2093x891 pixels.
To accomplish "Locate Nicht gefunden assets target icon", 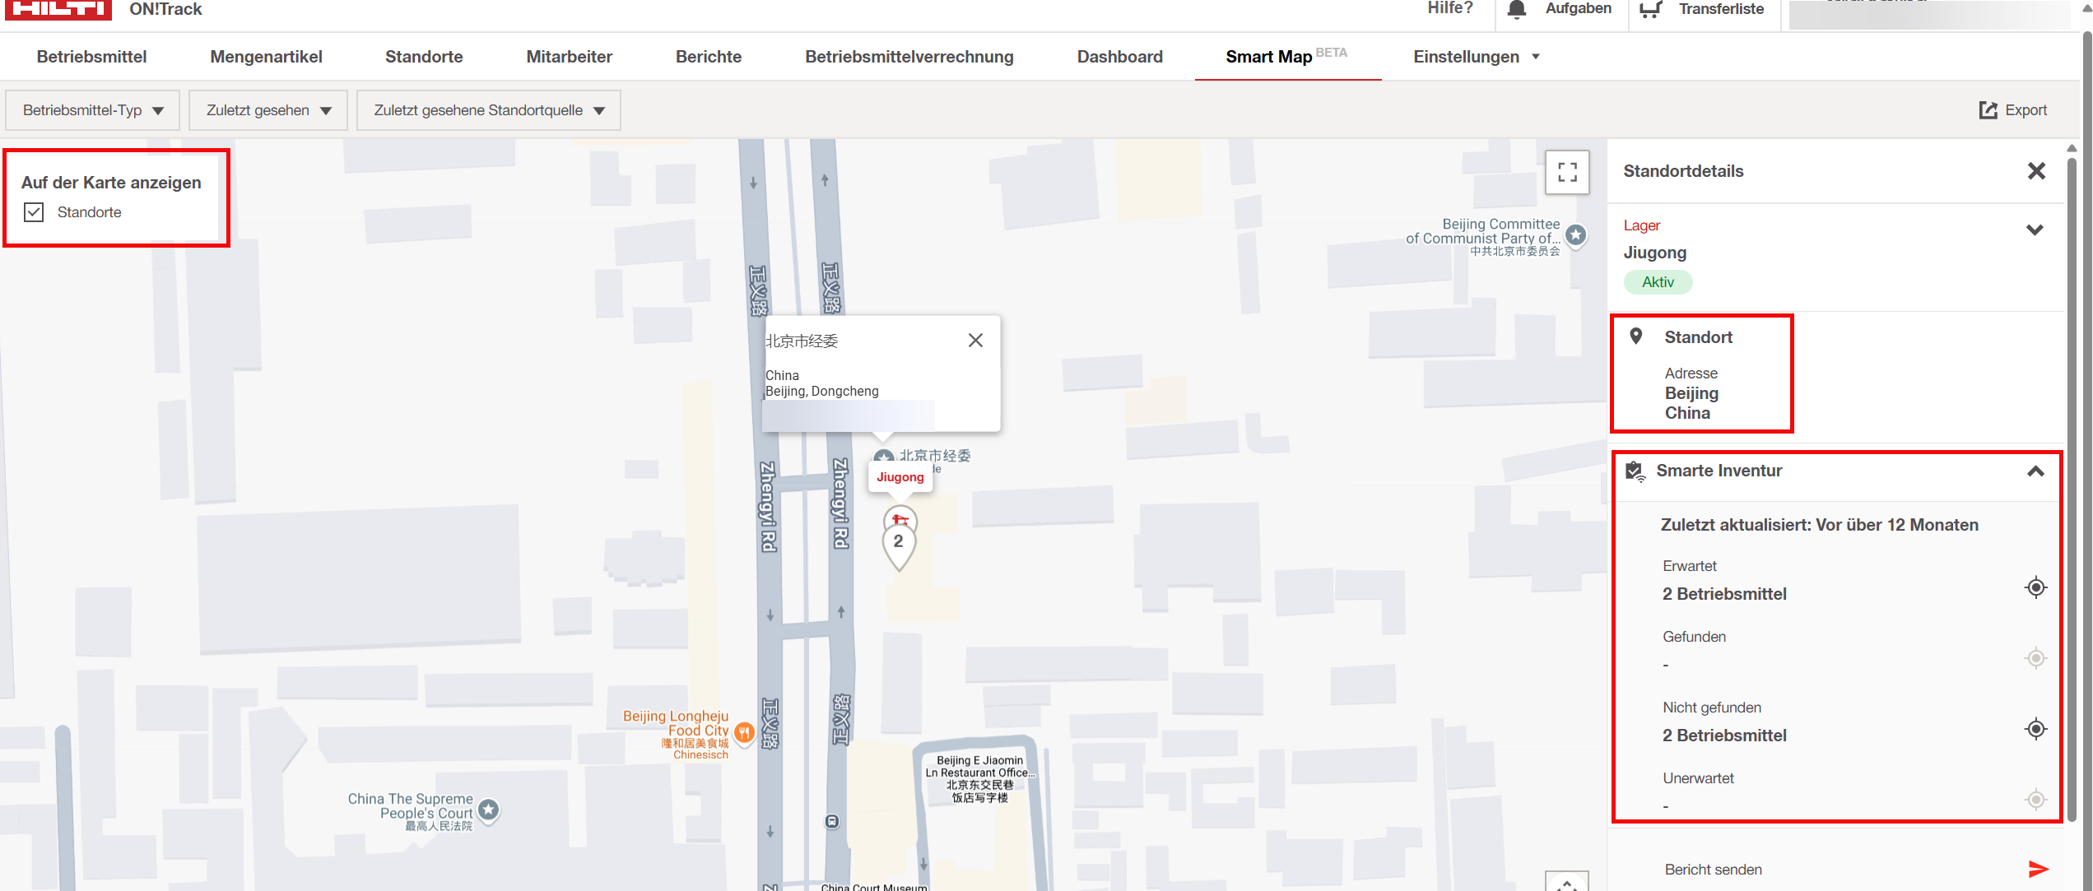I will tap(2035, 729).
